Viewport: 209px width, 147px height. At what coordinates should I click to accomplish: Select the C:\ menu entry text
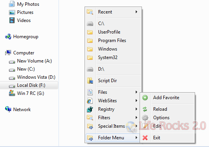coord(101,24)
